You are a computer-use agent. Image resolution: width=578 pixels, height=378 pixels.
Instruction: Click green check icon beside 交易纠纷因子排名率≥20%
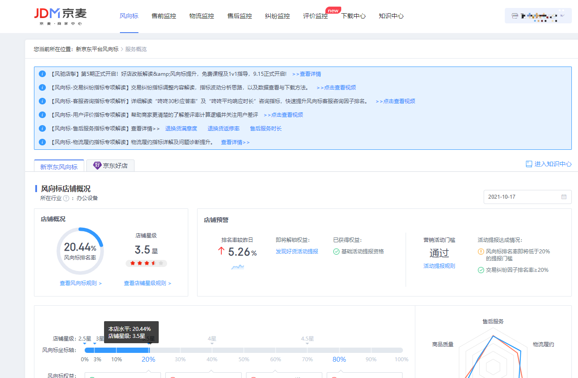pos(481,270)
